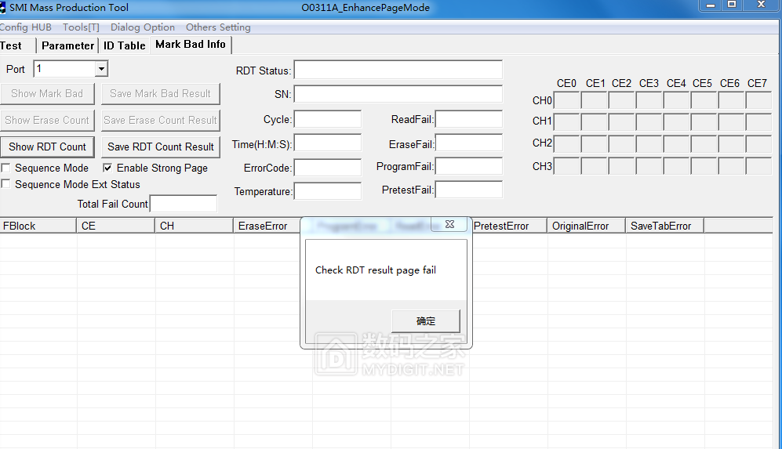Click Save Erase Count Result button
This screenshot has height=449, width=782.
tap(160, 120)
